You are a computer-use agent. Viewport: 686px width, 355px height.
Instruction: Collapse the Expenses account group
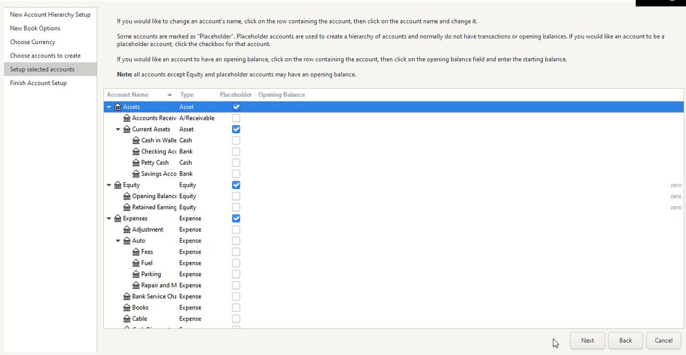pos(109,219)
